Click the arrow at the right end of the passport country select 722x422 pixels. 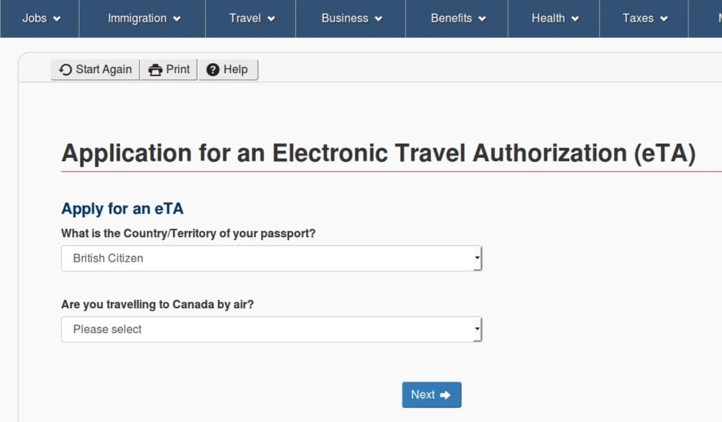point(477,258)
